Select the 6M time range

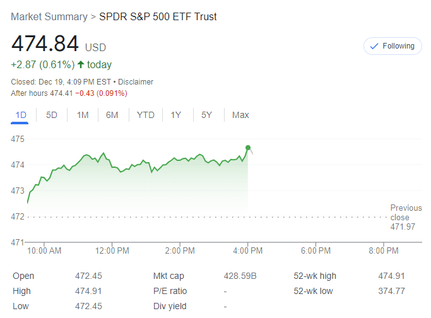coord(112,115)
